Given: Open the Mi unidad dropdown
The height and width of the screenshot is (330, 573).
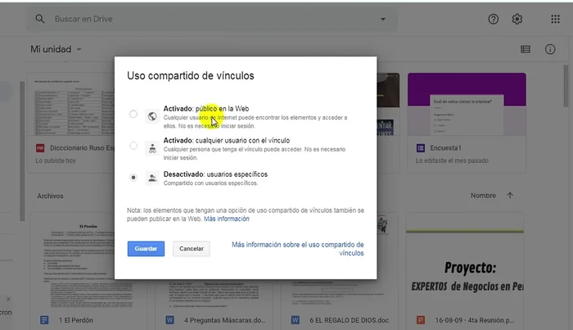Looking at the screenshot, I should [56, 49].
